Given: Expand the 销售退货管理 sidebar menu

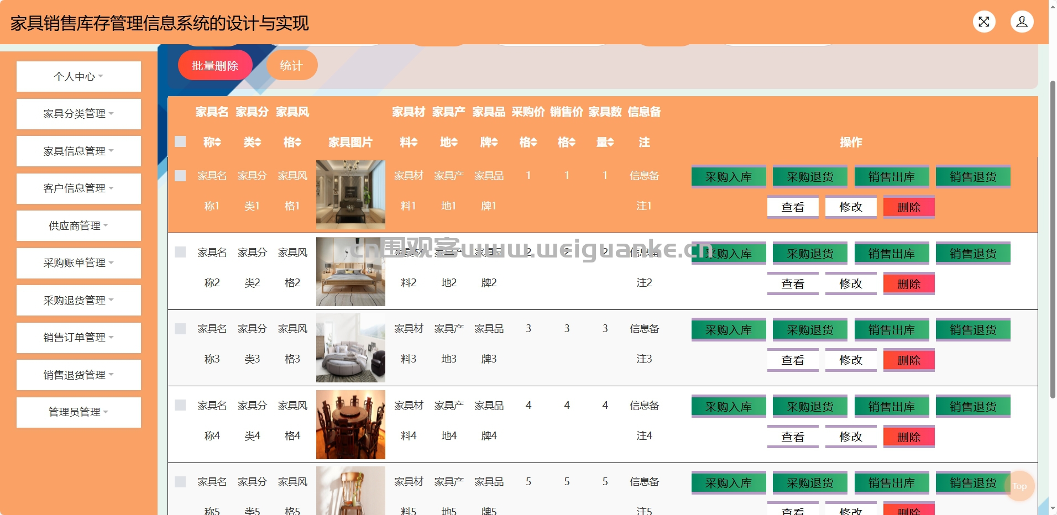Looking at the screenshot, I should [x=79, y=375].
